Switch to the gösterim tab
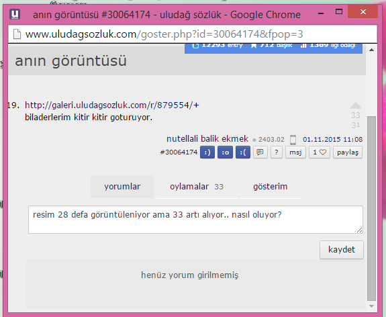 [x=271, y=187]
